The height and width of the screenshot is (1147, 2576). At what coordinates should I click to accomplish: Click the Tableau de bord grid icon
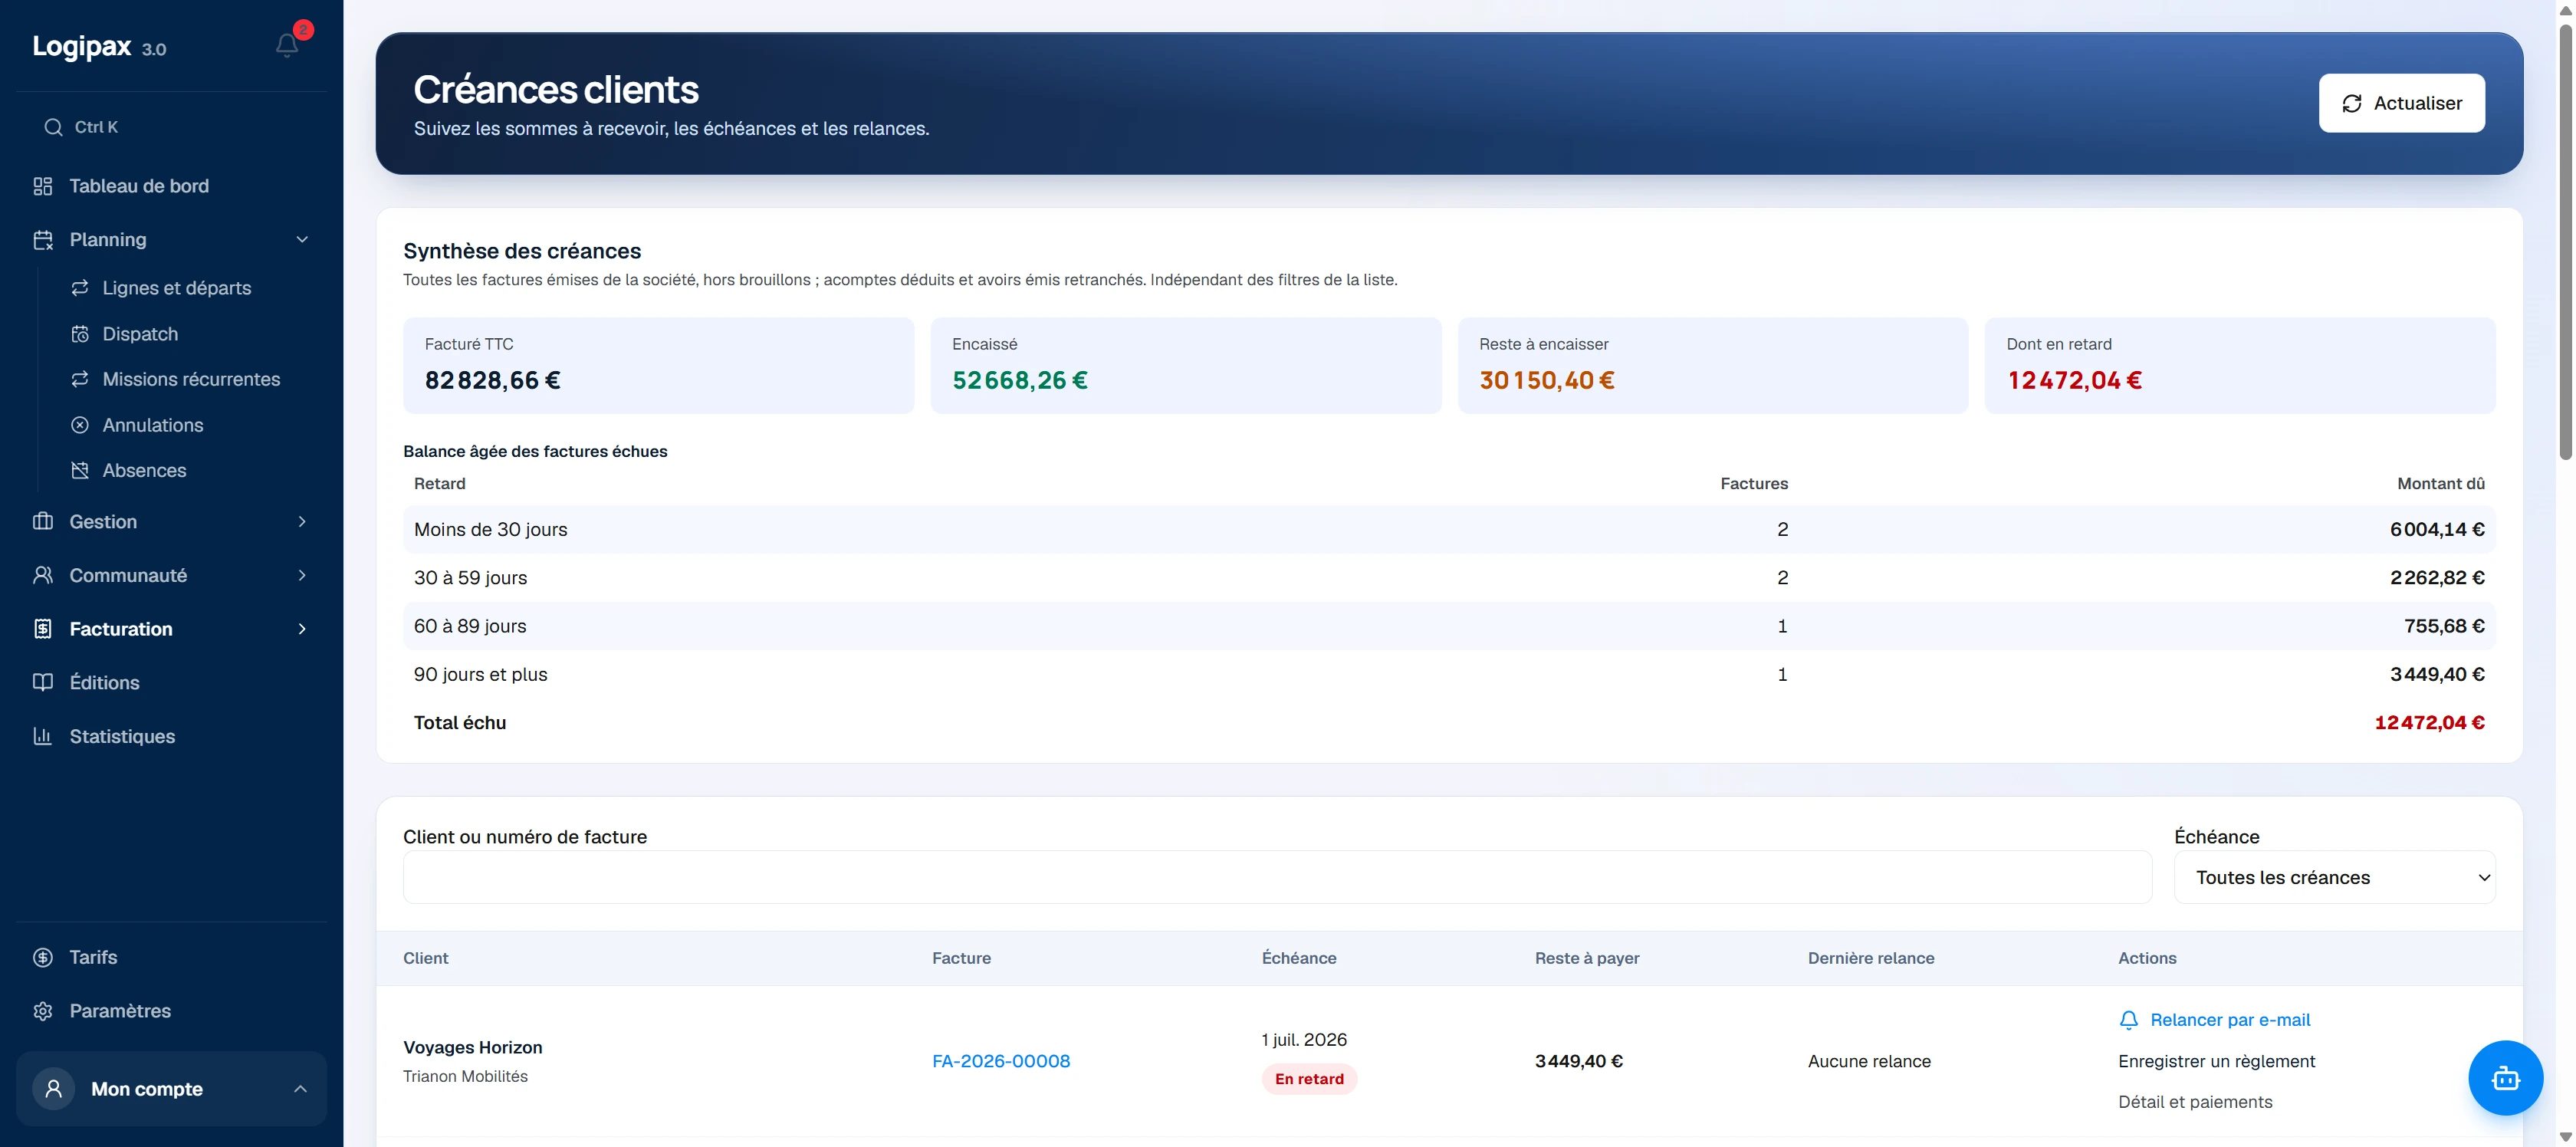coord(43,186)
